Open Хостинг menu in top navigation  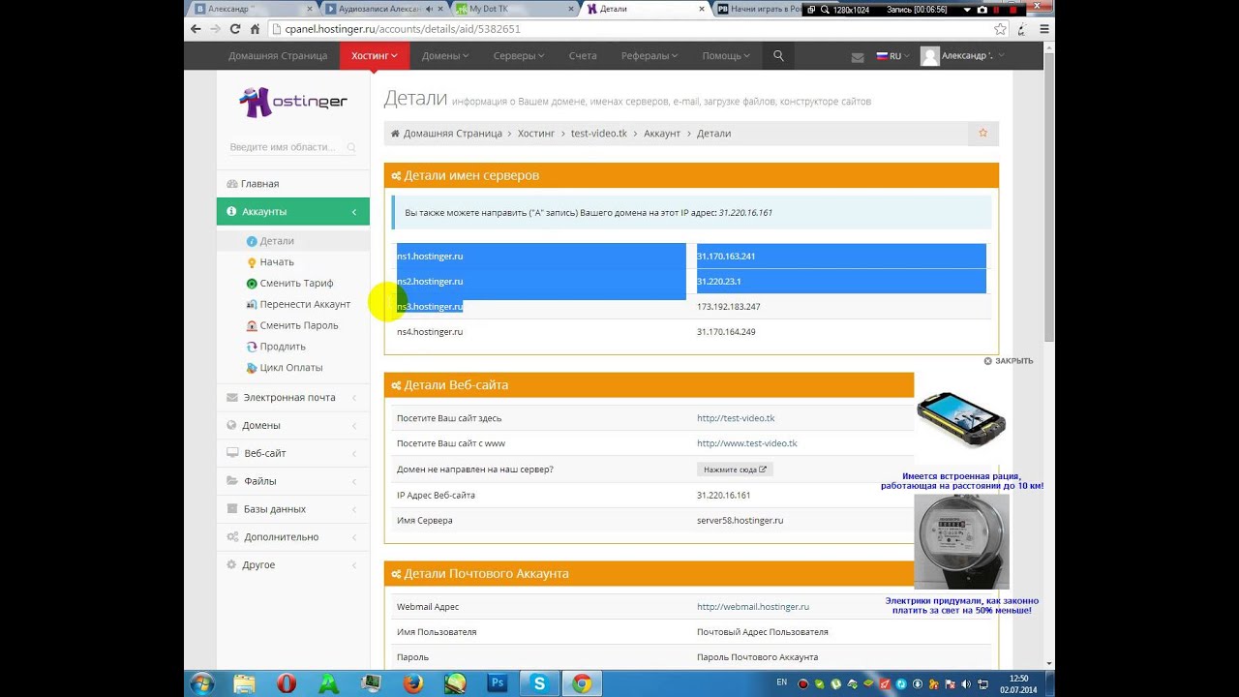pyautogui.click(x=375, y=56)
